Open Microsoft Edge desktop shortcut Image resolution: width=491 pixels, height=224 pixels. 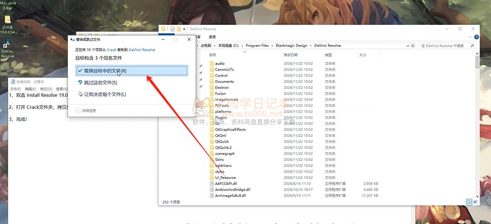point(7,5)
